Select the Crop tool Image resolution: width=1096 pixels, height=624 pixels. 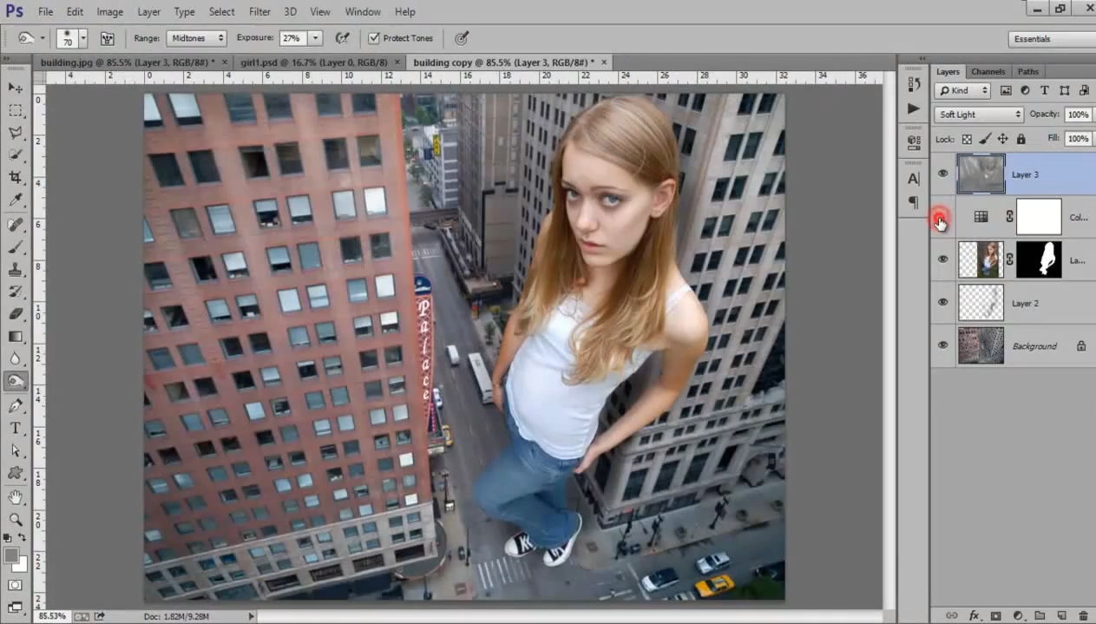16,177
